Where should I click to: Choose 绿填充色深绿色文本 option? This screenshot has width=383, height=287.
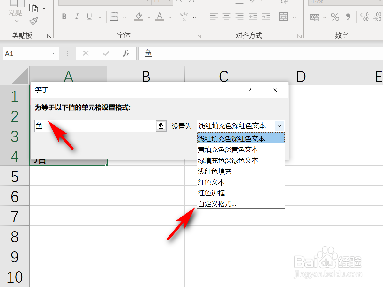point(241,160)
